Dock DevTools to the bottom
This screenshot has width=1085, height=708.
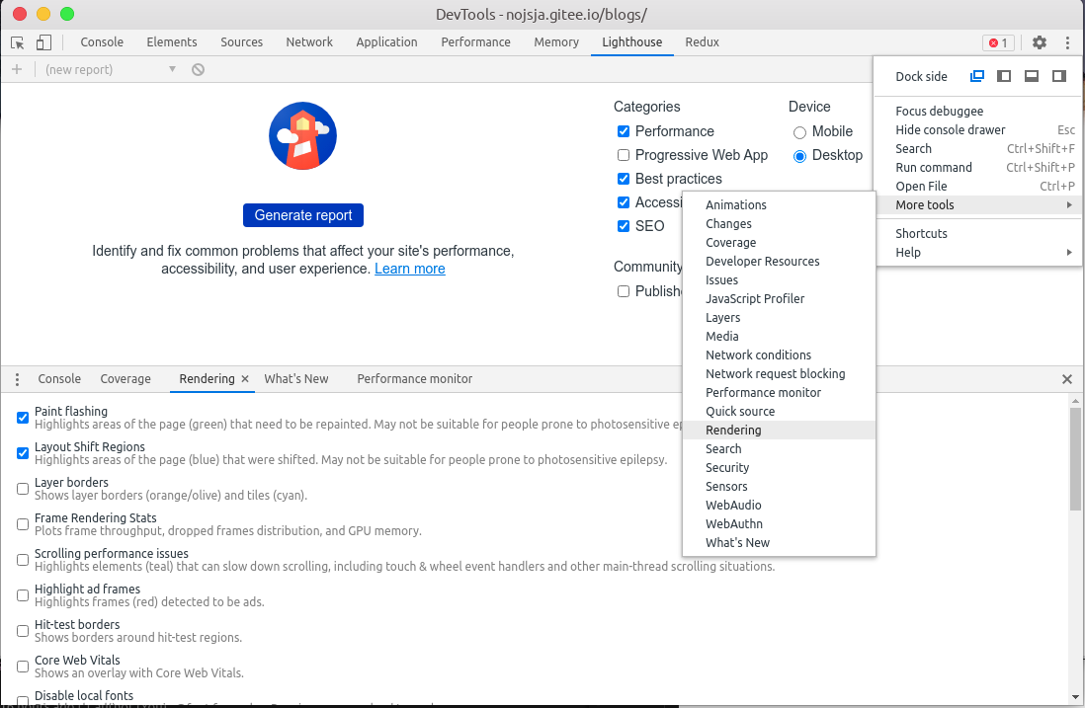click(x=1031, y=75)
